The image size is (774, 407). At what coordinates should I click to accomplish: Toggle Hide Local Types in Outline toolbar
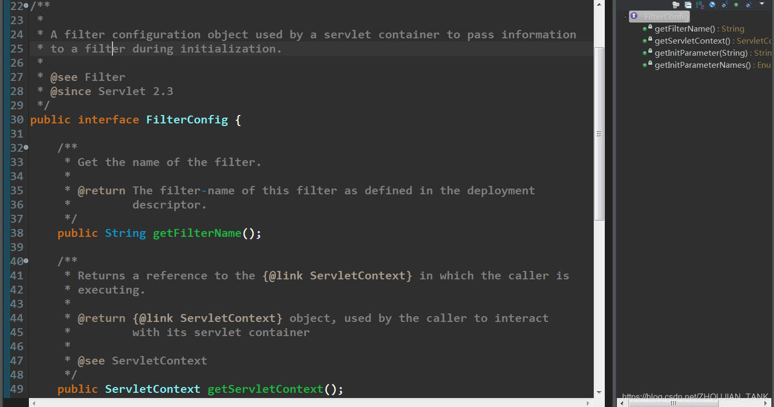[749, 5]
